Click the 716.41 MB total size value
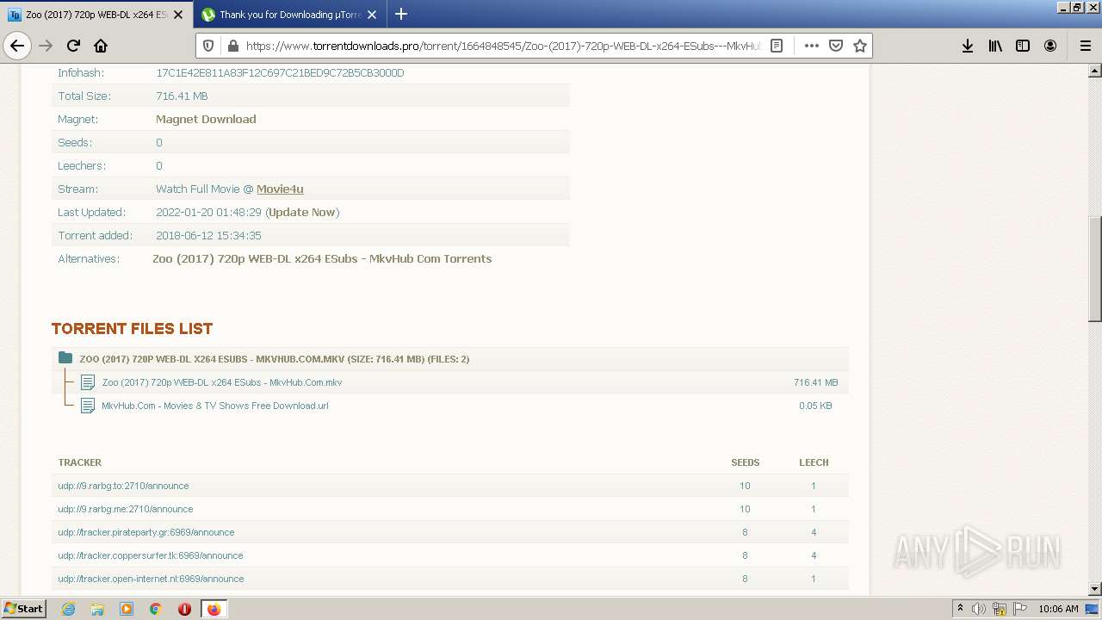Viewport: 1102px width, 620px height. tap(182, 96)
